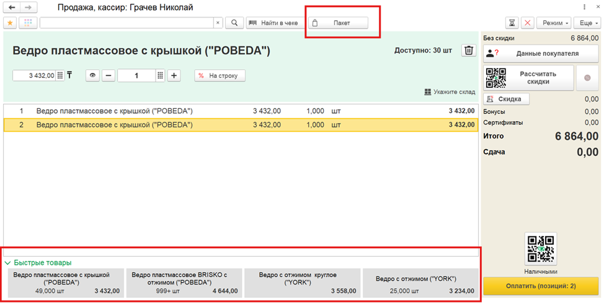This screenshot has height=303, width=604.
Task: Click the magnifier search button
Action: point(234,23)
